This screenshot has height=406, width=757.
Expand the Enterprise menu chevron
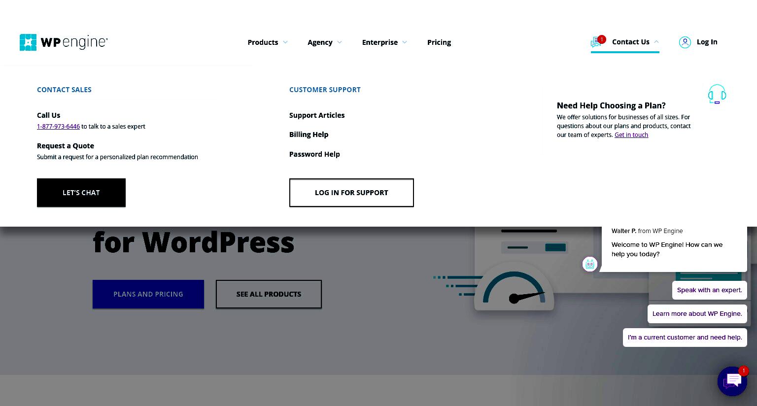pos(405,42)
